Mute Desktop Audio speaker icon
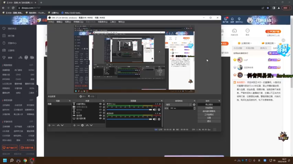Viewport: 293px width, 164px height. 155,119
